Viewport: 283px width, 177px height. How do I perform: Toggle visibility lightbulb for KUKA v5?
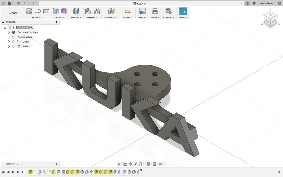[10, 28]
